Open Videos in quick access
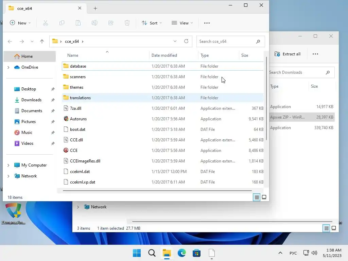The width and height of the screenshot is (348, 261). [27, 143]
